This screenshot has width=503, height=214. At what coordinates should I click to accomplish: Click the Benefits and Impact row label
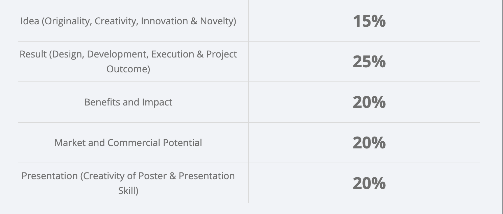(x=128, y=102)
